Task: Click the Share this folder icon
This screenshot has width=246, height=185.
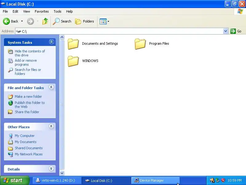Action: [x=10, y=112]
